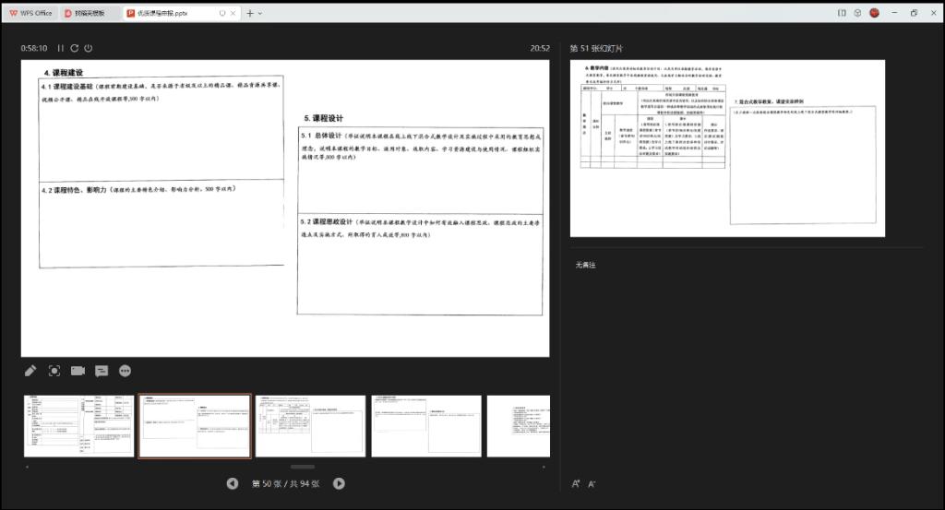Toggle the subtitles/notes chat icon

[x=102, y=371]
